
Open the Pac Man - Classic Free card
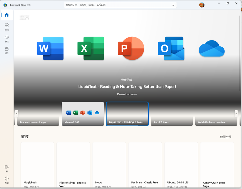point(145,165)
